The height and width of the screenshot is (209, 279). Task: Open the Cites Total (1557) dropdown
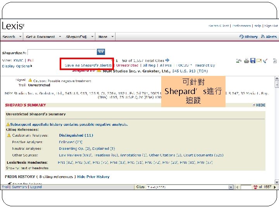tap(231, 187)
